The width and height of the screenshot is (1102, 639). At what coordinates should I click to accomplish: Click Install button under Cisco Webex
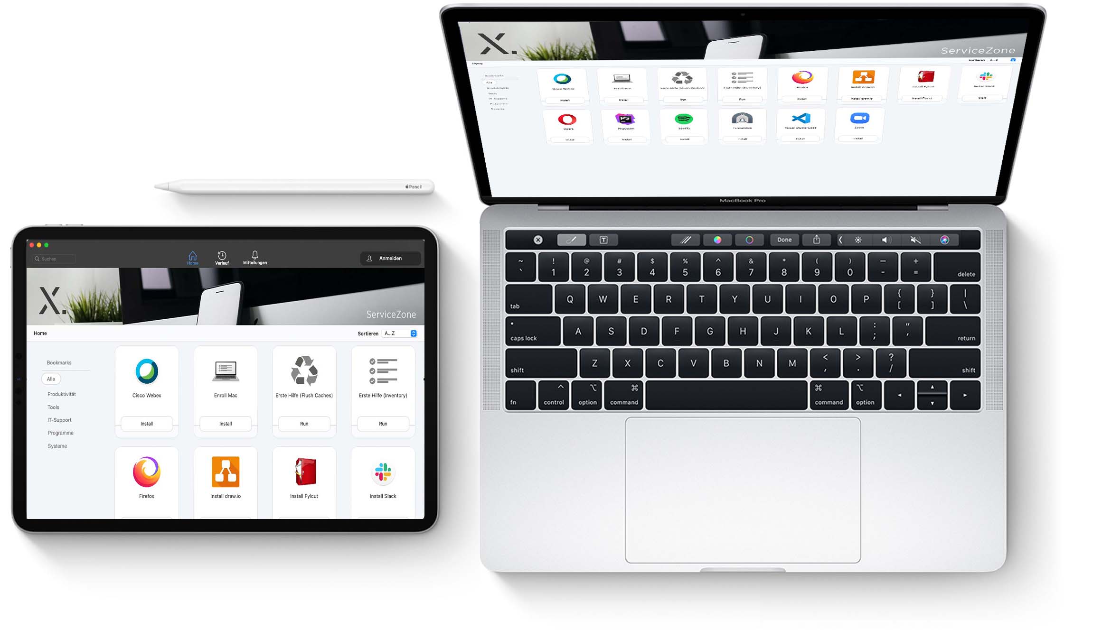coord(146,424)
